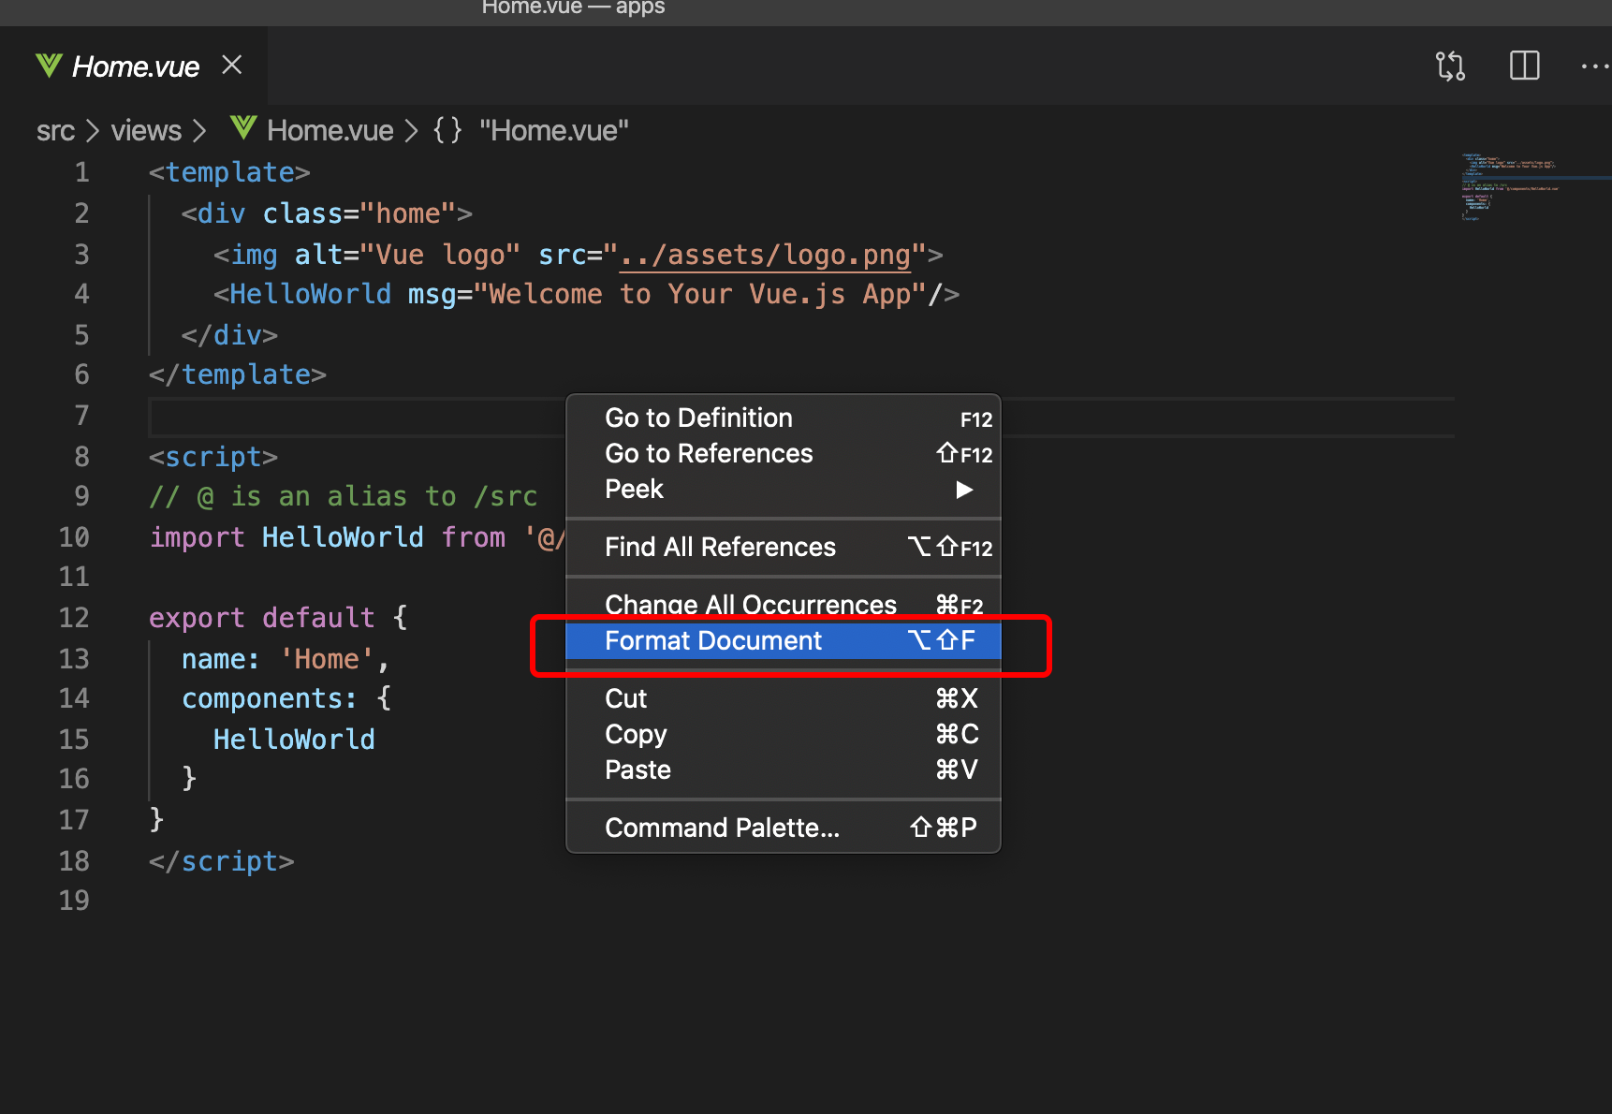The height and width of the screenshot is (1114, 1612).
Task: Click the opening <script> tag
Action: point(213,457)
